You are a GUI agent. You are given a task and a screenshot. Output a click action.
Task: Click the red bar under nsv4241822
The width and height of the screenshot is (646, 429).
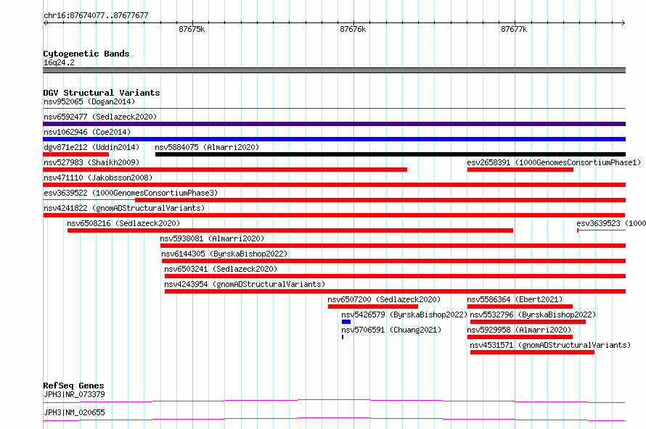pos(334,215)
